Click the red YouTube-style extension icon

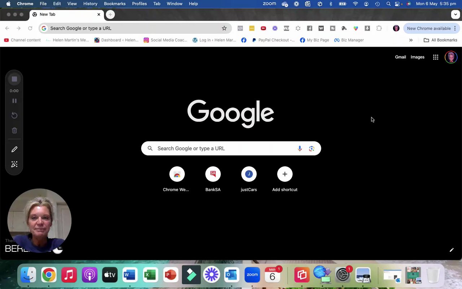[x=263, y=28]
